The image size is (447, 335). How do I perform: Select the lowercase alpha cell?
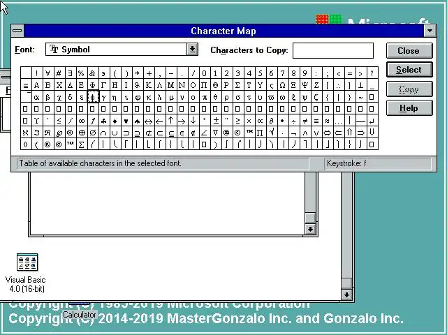coord(36,97)
